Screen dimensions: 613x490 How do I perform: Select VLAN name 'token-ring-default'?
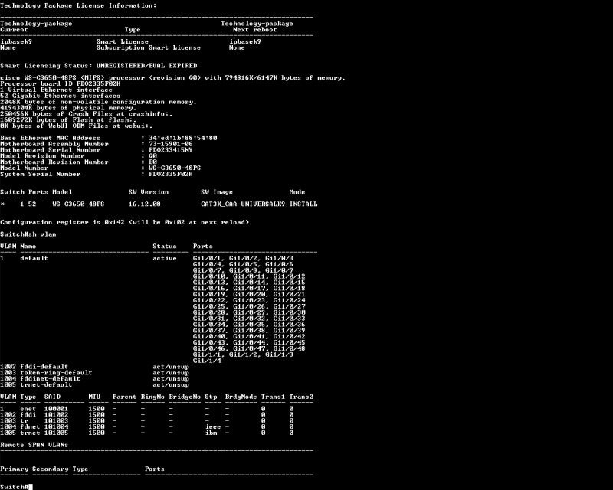pos(56,373)
